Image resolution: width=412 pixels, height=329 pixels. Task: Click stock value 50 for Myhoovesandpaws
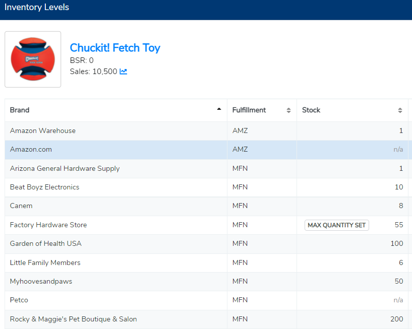pyautogui.click(x=399, y=282)
